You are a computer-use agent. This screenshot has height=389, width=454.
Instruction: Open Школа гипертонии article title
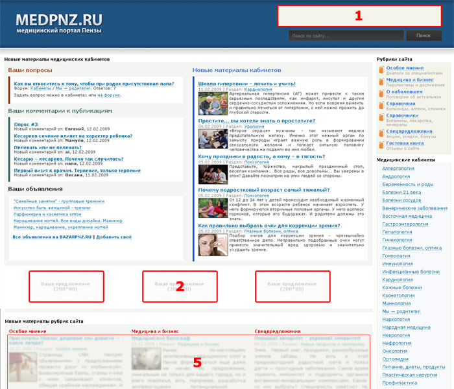247,84
